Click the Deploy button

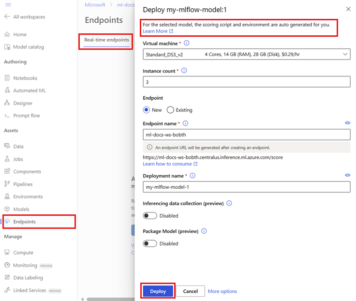coord(158,291)
